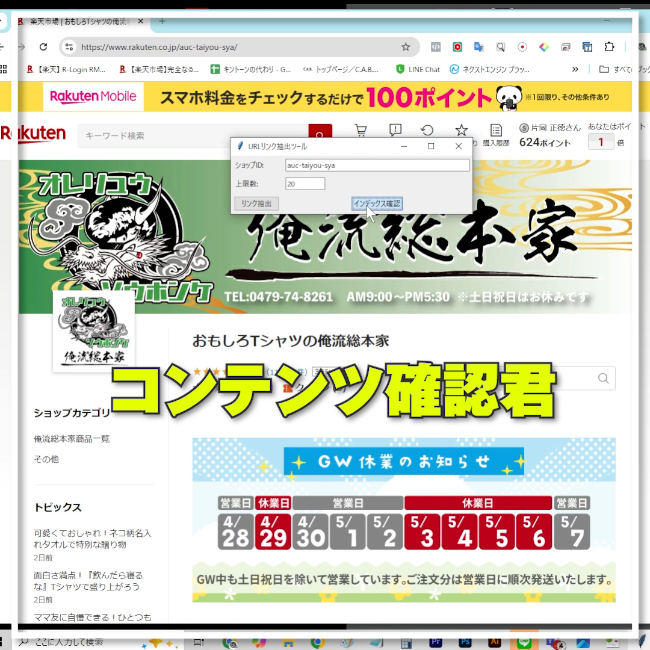The height and width of the screenshot is (650, 650).
Task: Close the 楽天市場 browser tab
Action: coord(140,21)
